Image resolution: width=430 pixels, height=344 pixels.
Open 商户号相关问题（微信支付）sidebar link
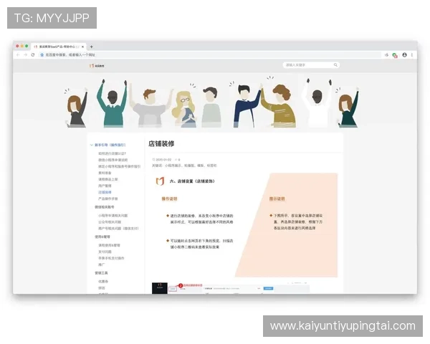pyautogui.click(x=118, y=228)
